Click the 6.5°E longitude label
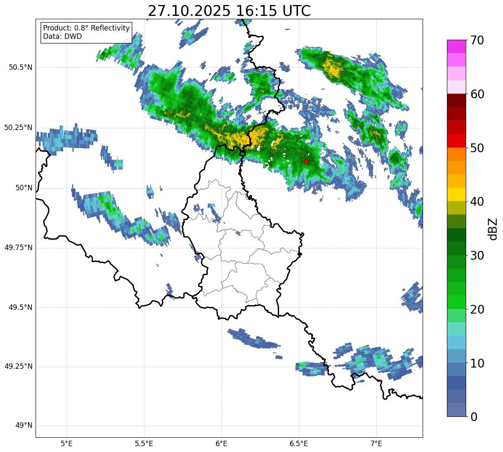 (299, 443)
